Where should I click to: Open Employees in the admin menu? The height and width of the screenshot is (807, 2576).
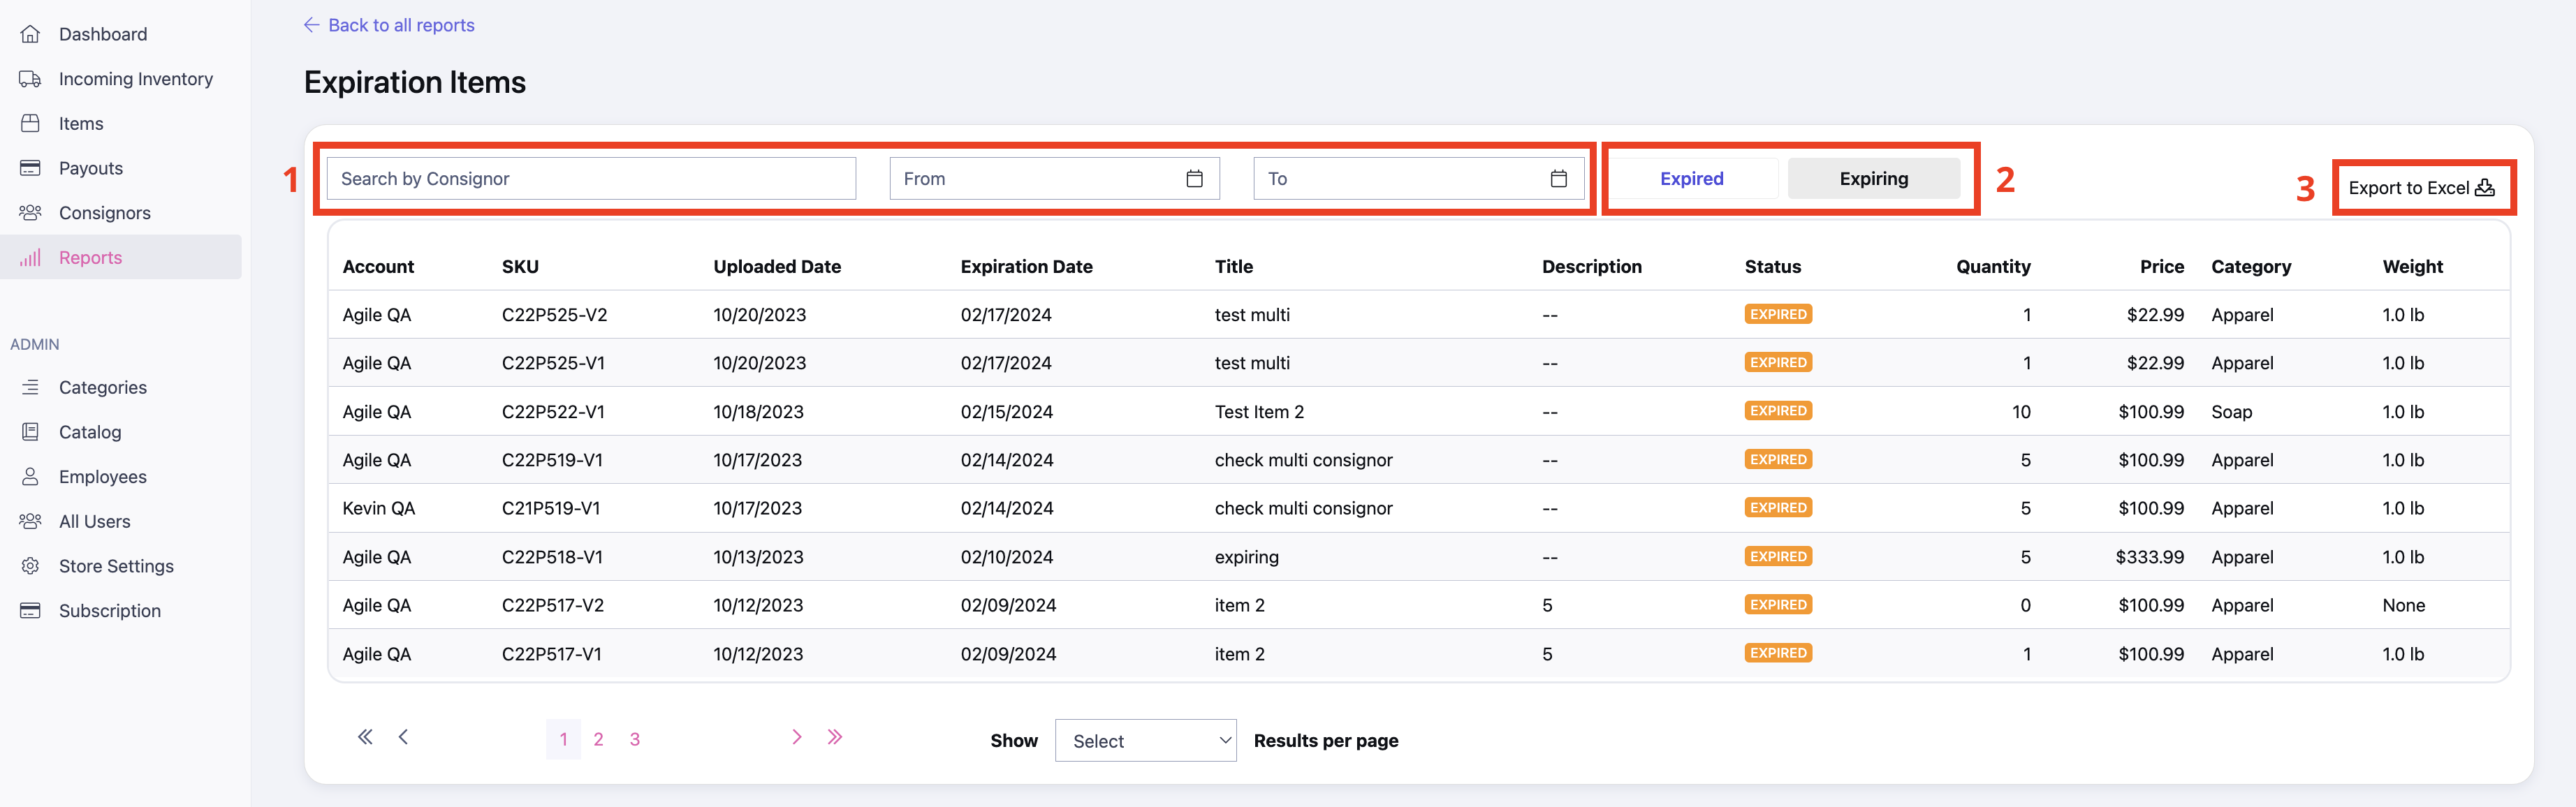[x=103, y=477]
